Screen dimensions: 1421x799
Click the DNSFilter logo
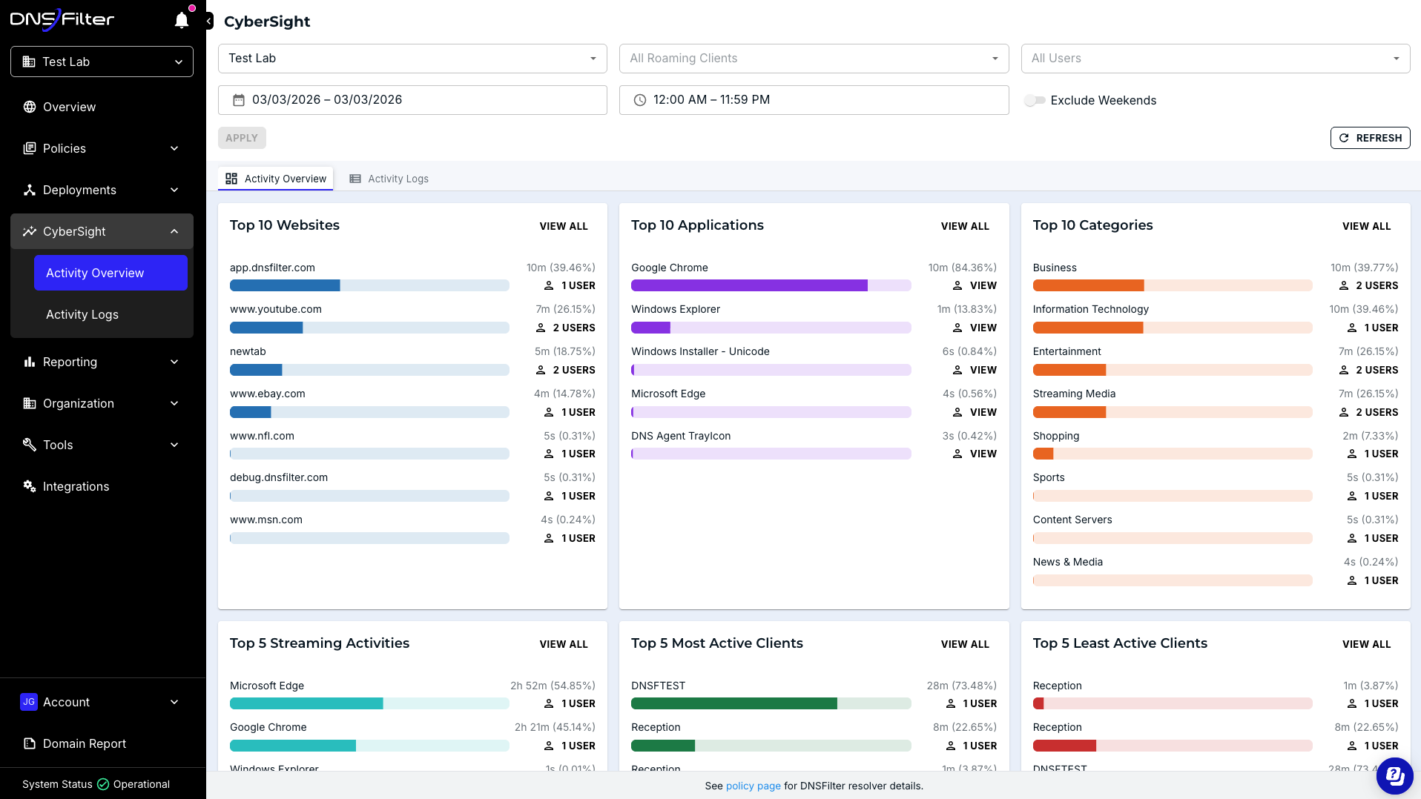pyautogui.click(x=62, y=19)
